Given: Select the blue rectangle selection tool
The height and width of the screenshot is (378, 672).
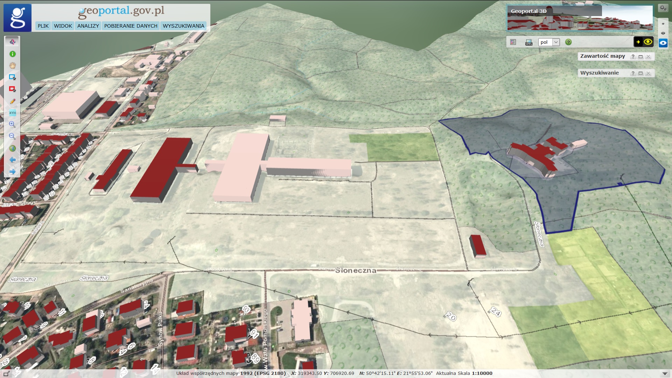Looking at the screenshot, I should (x=12, y=77).
